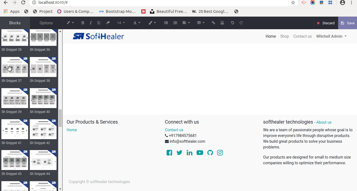Select the Sh Snippet 39 block thumbnail
Viewport: 357px width, 191px height.
click(x=15, y=98)
